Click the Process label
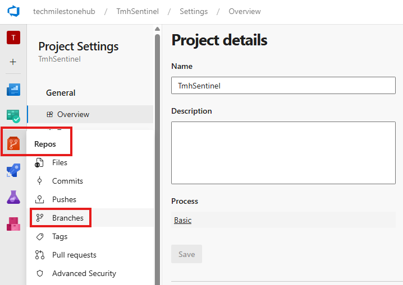Screen dimensions: 403x285 pyautogui.click(x=185, y=201)
